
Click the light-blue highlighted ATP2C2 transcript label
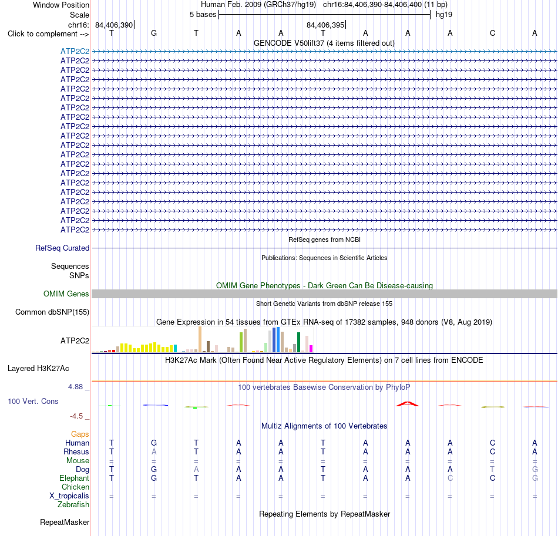(75, 51)
